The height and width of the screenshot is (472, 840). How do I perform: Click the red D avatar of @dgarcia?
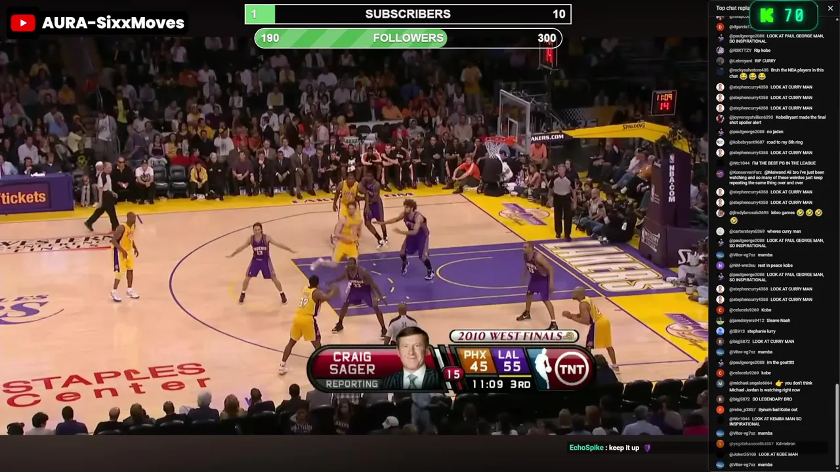pos(720,27)
